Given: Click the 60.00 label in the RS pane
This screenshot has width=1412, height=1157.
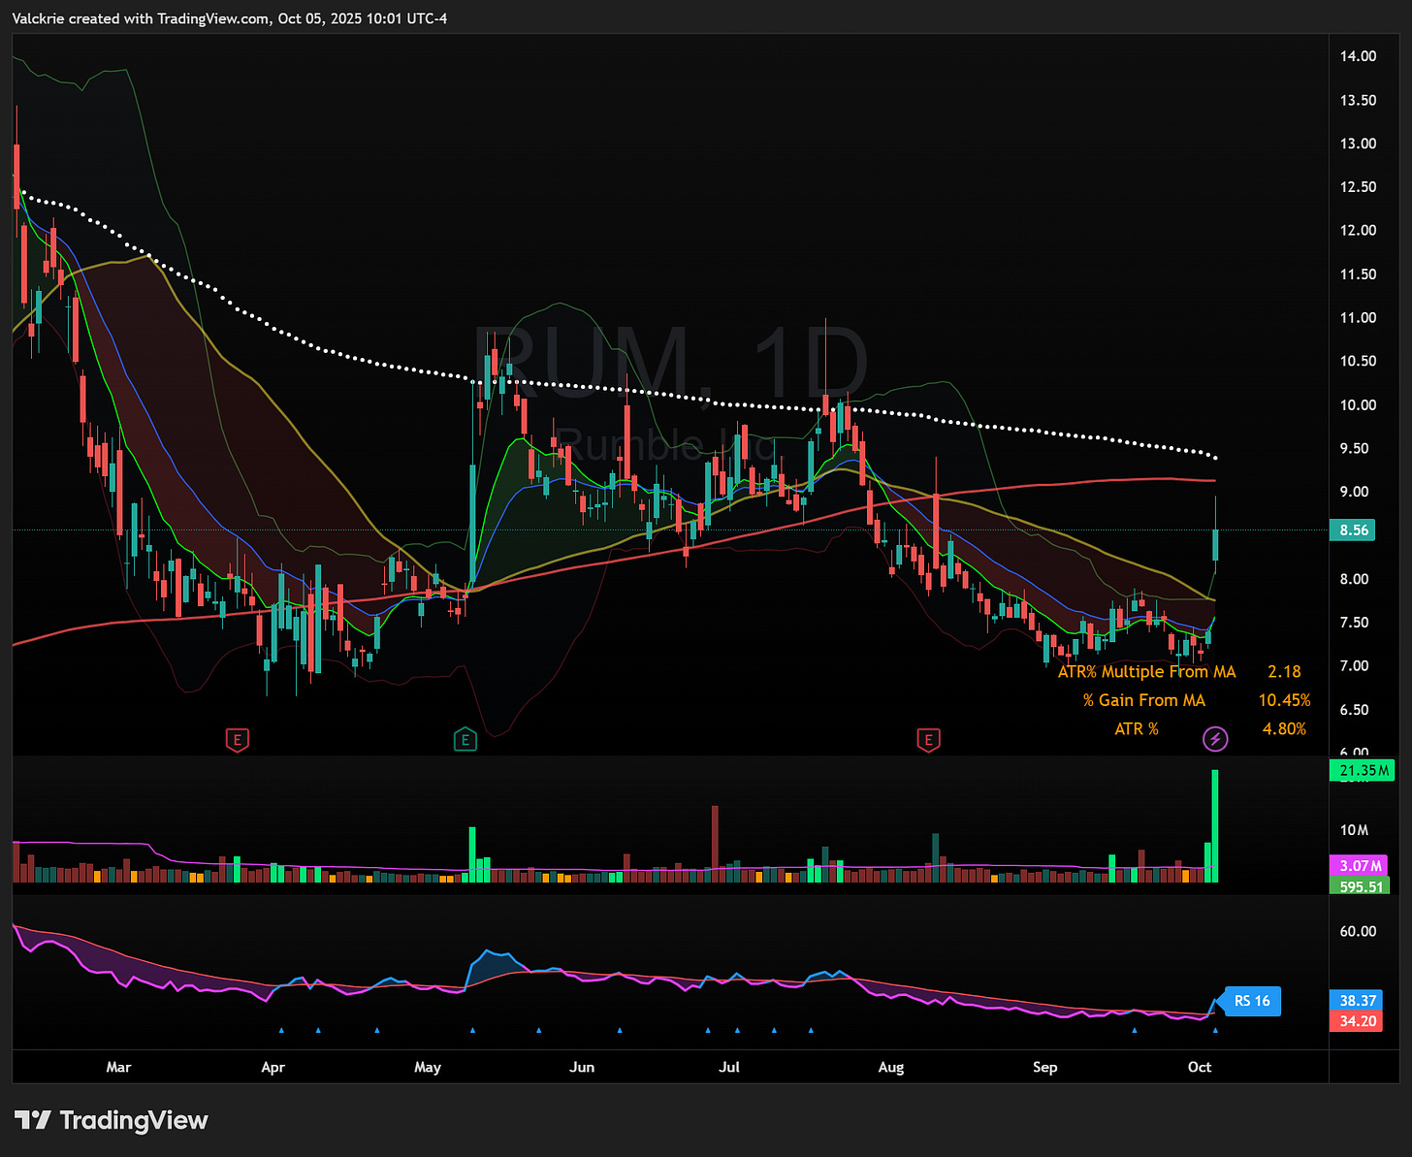Looking at the screenshot, I should (x=1358, y=931).
